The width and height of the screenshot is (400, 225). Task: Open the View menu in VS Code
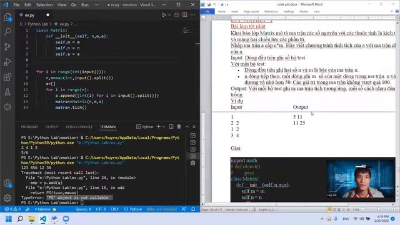62,5
